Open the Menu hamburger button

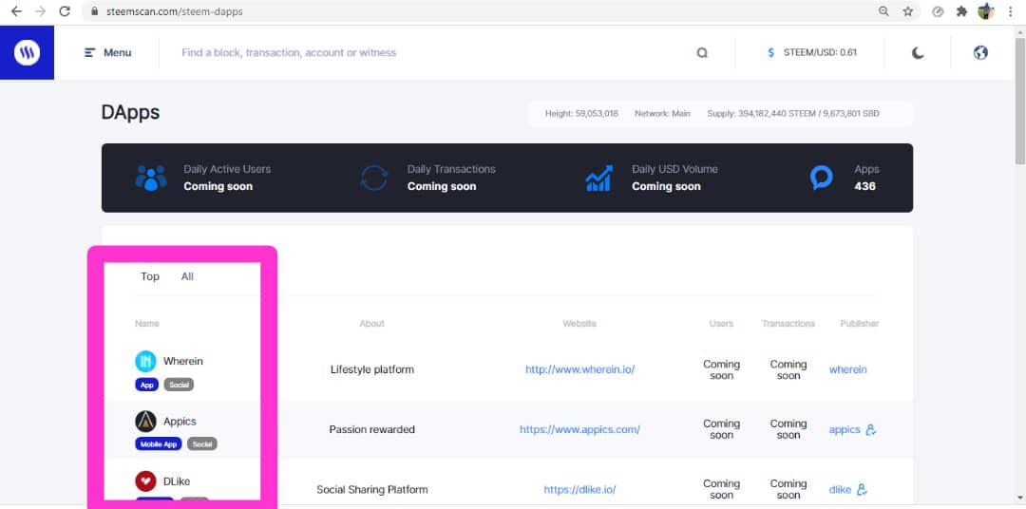coord(108,52)
